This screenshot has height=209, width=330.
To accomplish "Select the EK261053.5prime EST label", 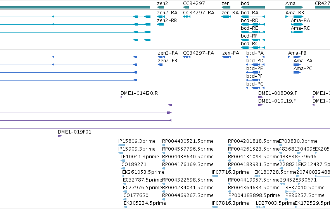I will pos(143,172).
